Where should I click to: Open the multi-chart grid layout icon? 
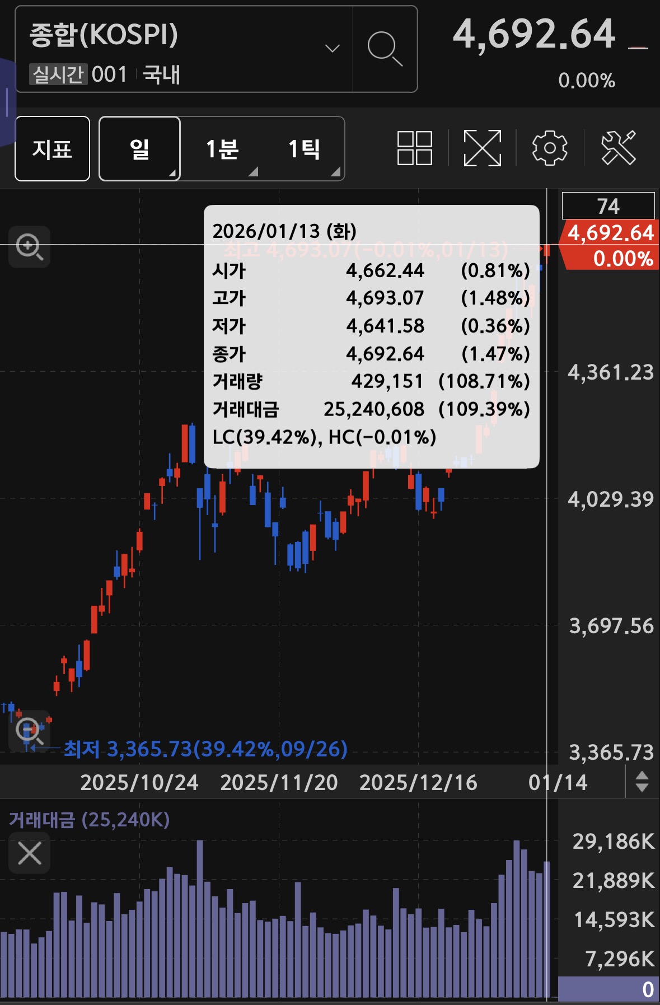(415, 148)
